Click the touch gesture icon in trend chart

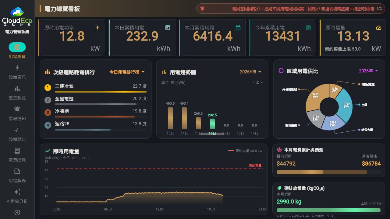257,82
